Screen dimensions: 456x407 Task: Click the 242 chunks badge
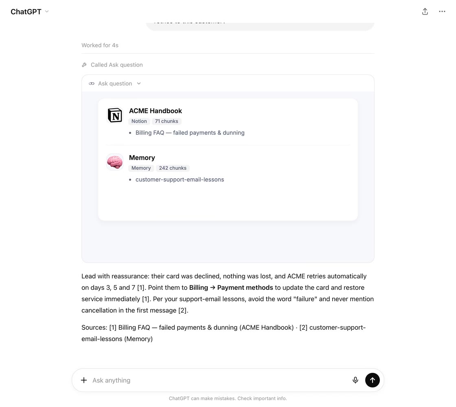[173, 168]
